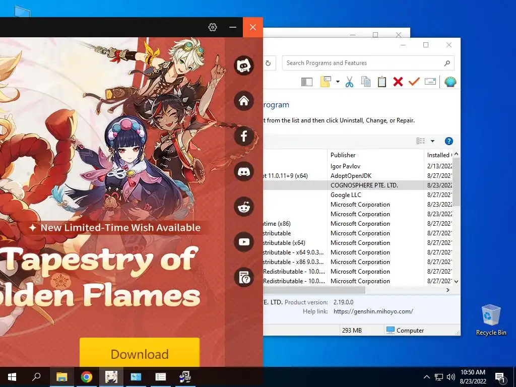Click the genshin.mihoyo.com help link
The image size is (516, 387).
point(373,311)
